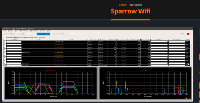The width and height of the screenshot is (200, 103).
Task: Click the red close button of Sparrow-WiFi Analyzer
Action: pyautogui.click(x=4, y=29)
